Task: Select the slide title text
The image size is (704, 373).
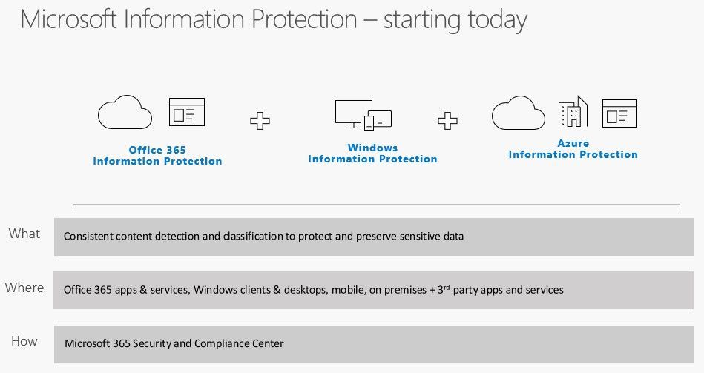Action: pos(274,19)
